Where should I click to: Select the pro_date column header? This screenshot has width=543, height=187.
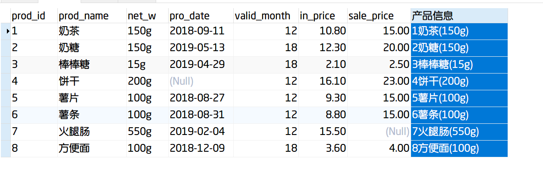[201, 16]
